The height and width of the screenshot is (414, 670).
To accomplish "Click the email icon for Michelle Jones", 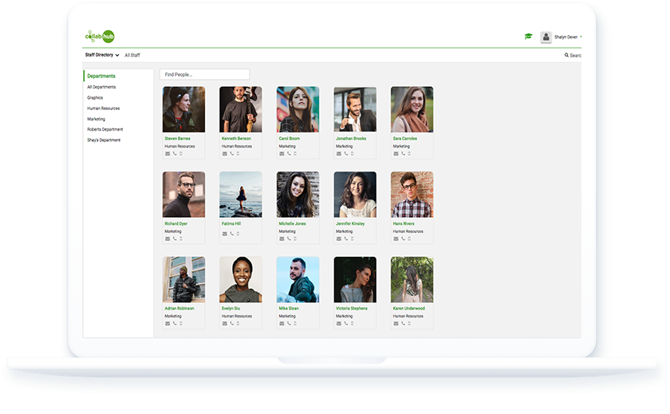I will pyautogui.click(x=282, y=239).
